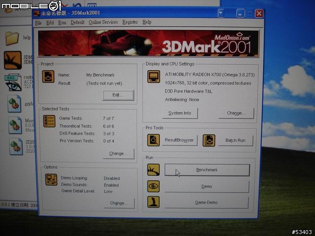Launch the Demo
Image resolution: width=315 pixels, height=236 pixels.
[x=207, y=186]
